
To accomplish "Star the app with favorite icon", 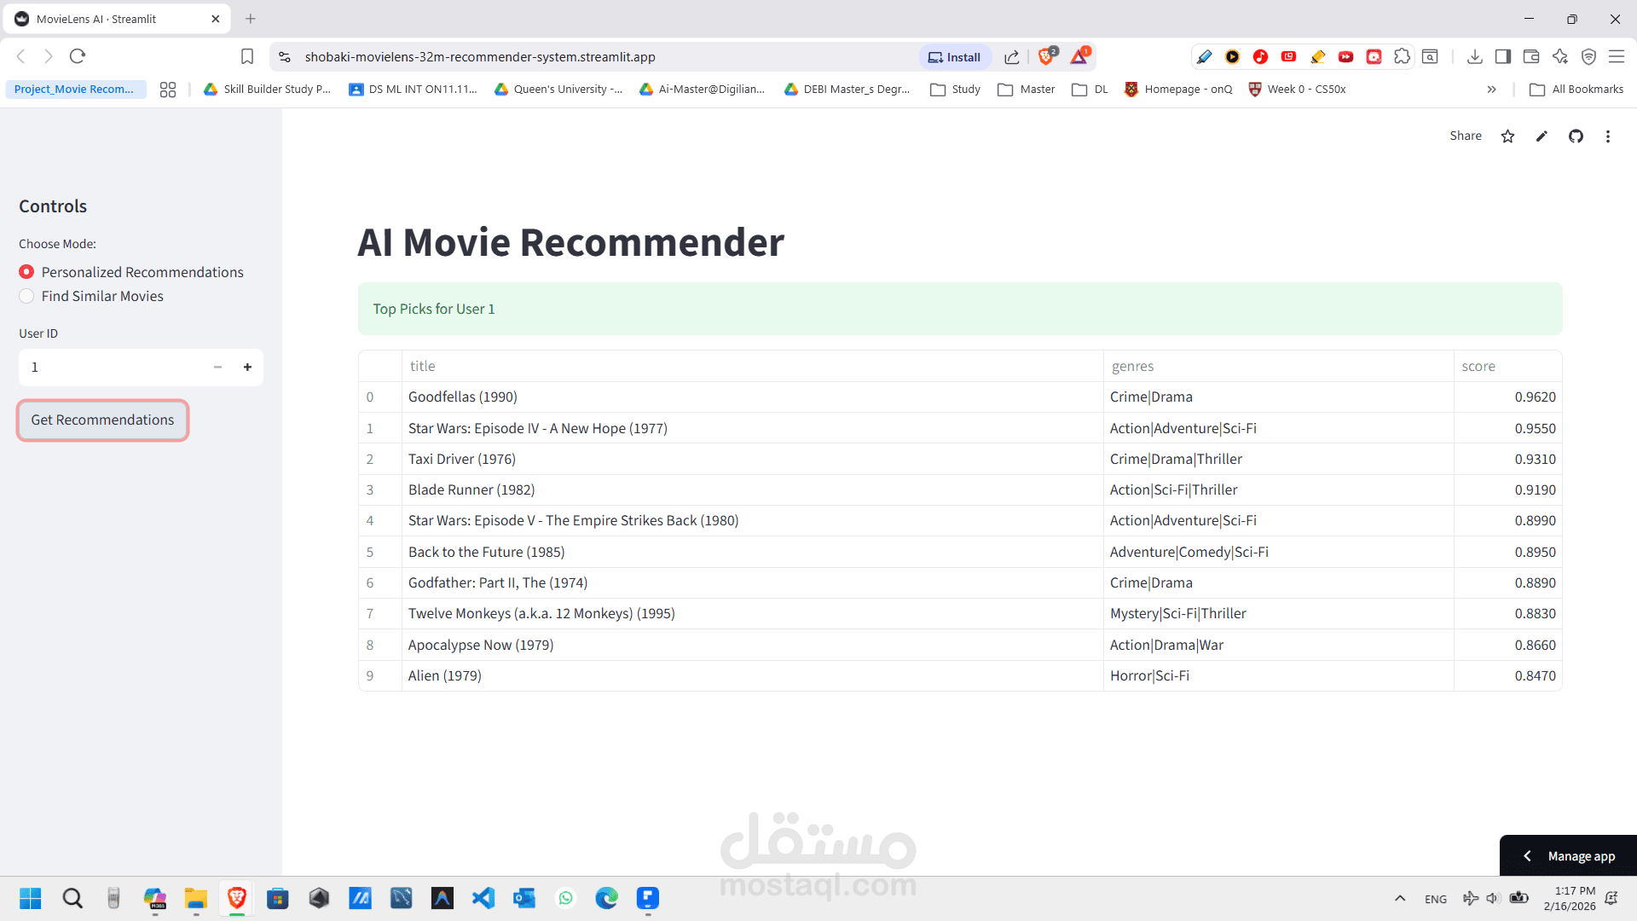I will tap(1507, 136).
